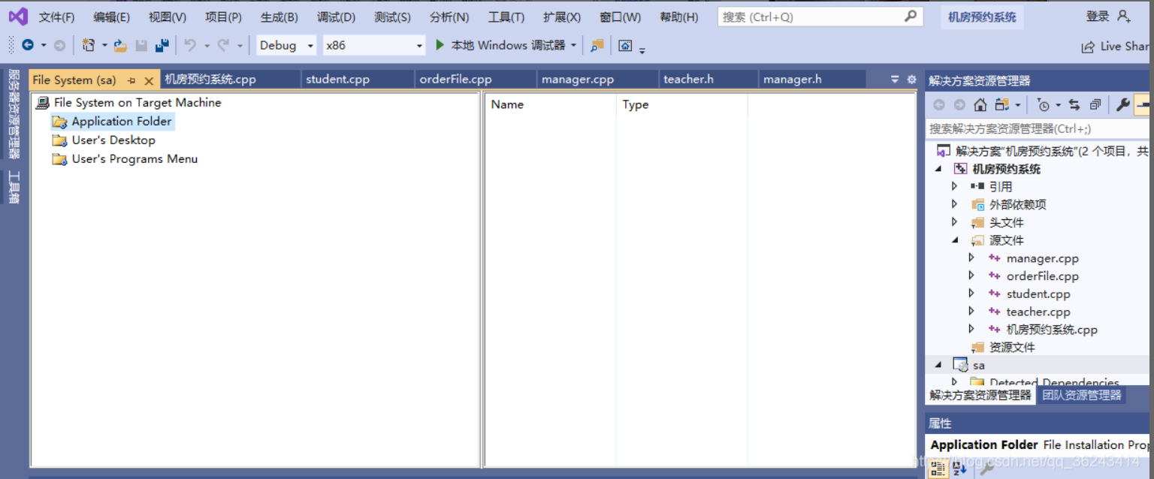Click the 登录 button at top right

[1098, 15]
